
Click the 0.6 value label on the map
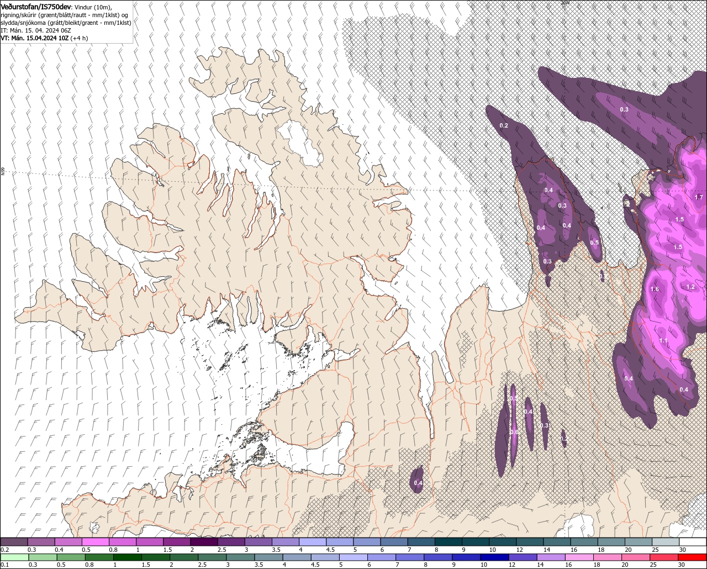coord(514,432)
